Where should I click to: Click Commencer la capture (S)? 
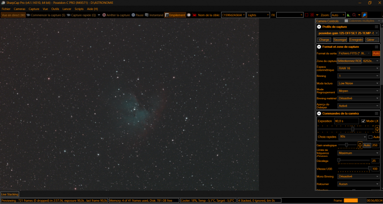[46, 15]
